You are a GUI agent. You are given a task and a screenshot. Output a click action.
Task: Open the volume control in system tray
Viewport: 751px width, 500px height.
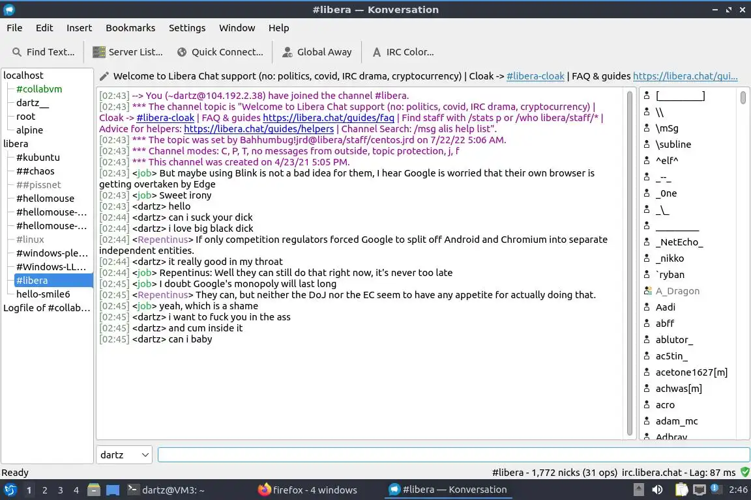pyautogui.click(x=657, y=490)
